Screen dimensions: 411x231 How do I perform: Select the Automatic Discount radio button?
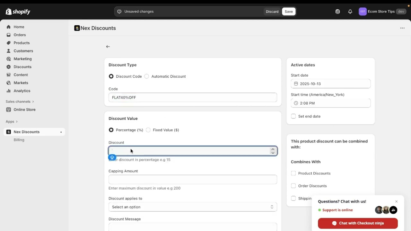[146, 76]
